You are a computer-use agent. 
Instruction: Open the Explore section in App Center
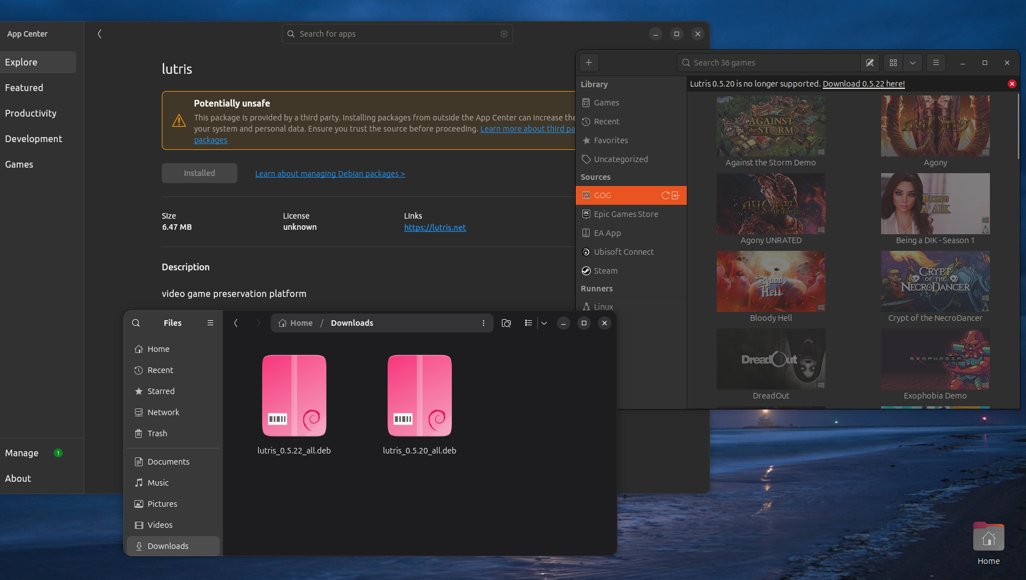point(38,62)
